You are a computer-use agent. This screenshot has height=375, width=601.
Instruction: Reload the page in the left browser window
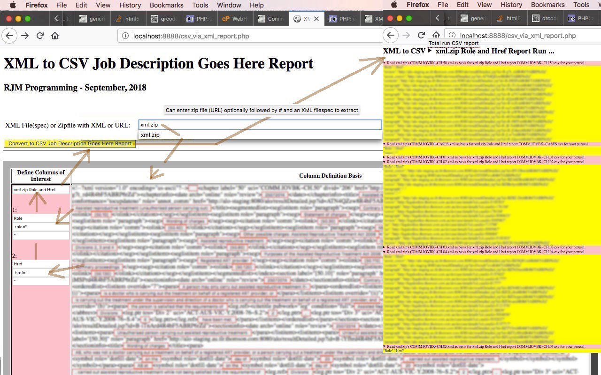(40, 36)
